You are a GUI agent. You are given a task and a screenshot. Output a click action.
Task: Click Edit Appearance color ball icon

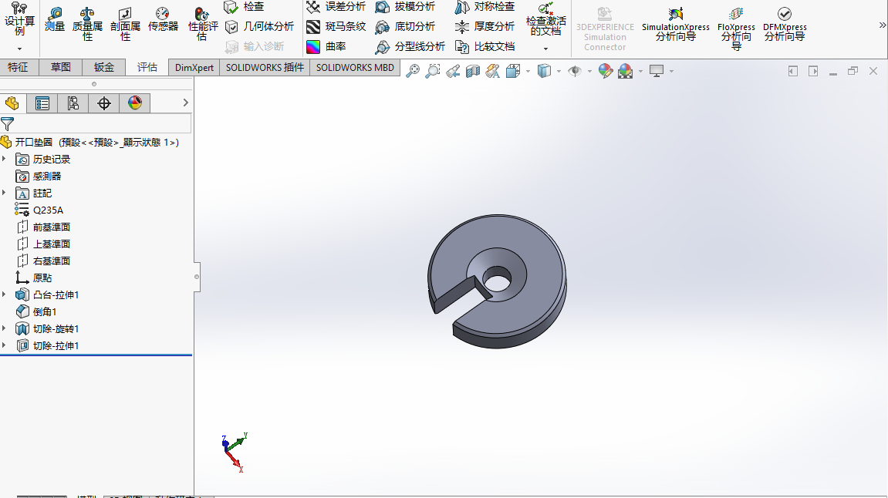coord(606,71)
